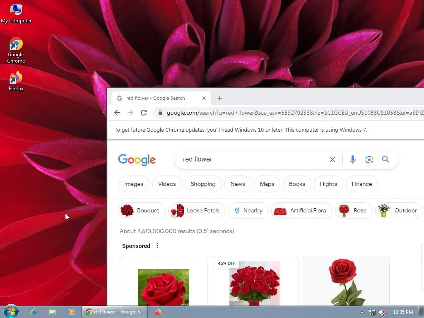Click Chrome red flower taskbar button
This screenshot has width=424, height=318.
[x=115, y=312]
